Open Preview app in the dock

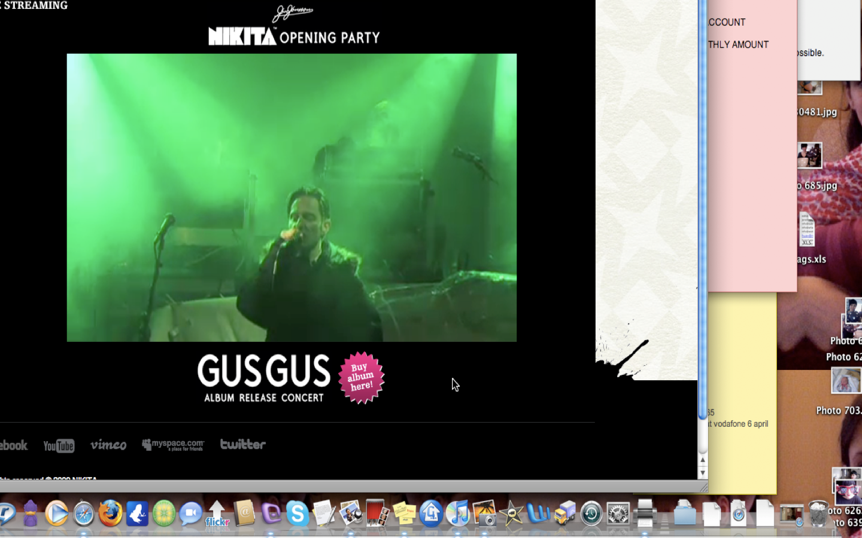pos(351,514)
